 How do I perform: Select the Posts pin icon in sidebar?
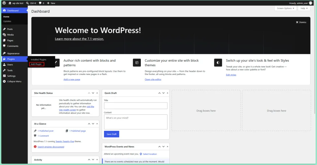tap(4, 29)
